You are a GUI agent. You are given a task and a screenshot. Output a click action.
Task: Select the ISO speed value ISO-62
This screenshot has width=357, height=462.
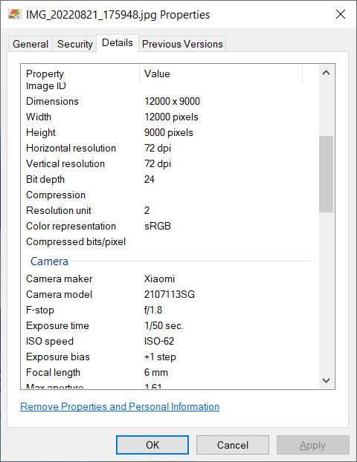(x=159, y=341)
